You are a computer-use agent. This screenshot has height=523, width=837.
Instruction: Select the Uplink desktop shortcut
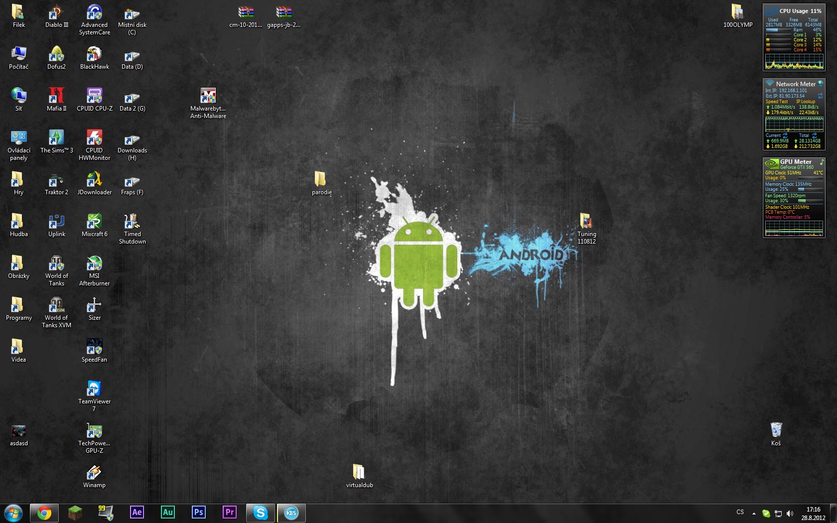(x=57, y=225)
